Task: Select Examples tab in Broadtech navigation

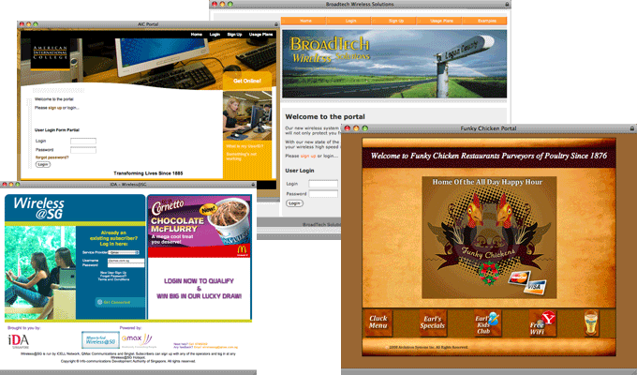Action: pyautogui.click(x=484, y=21)
